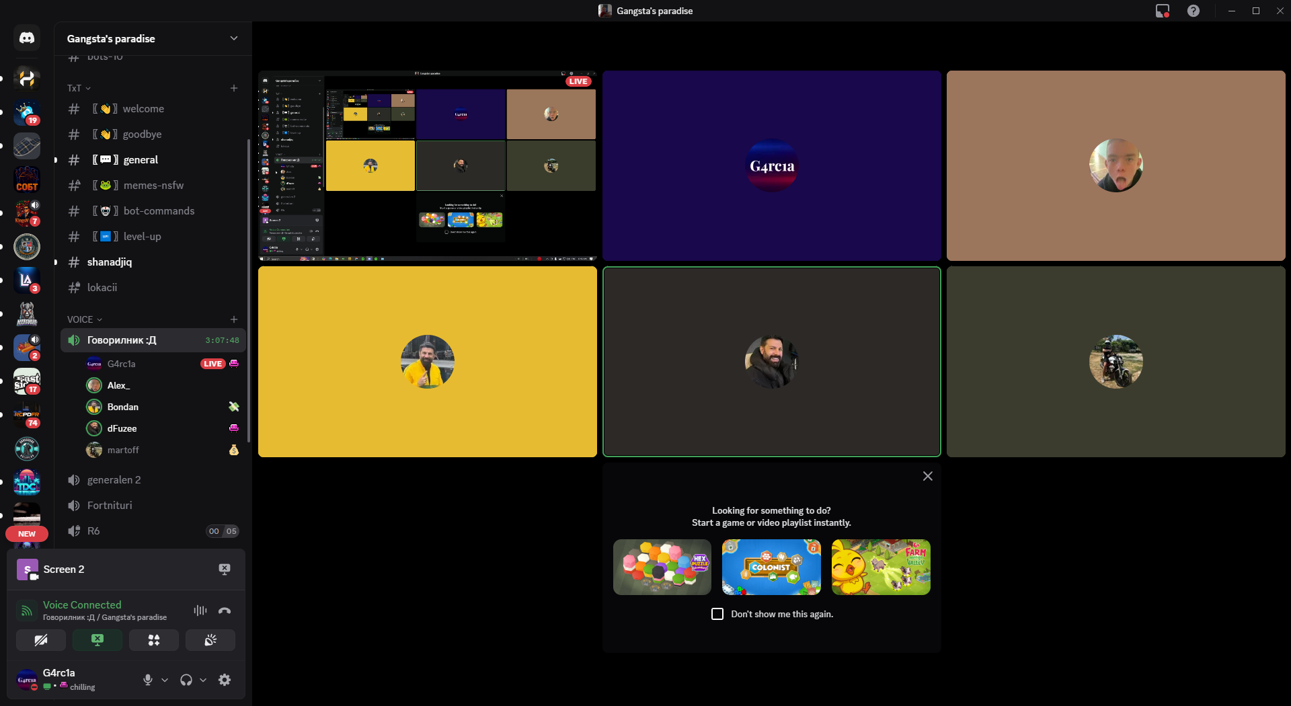Click user martoff in voice list
1291x706 pixels.
(x=163, y=450)
